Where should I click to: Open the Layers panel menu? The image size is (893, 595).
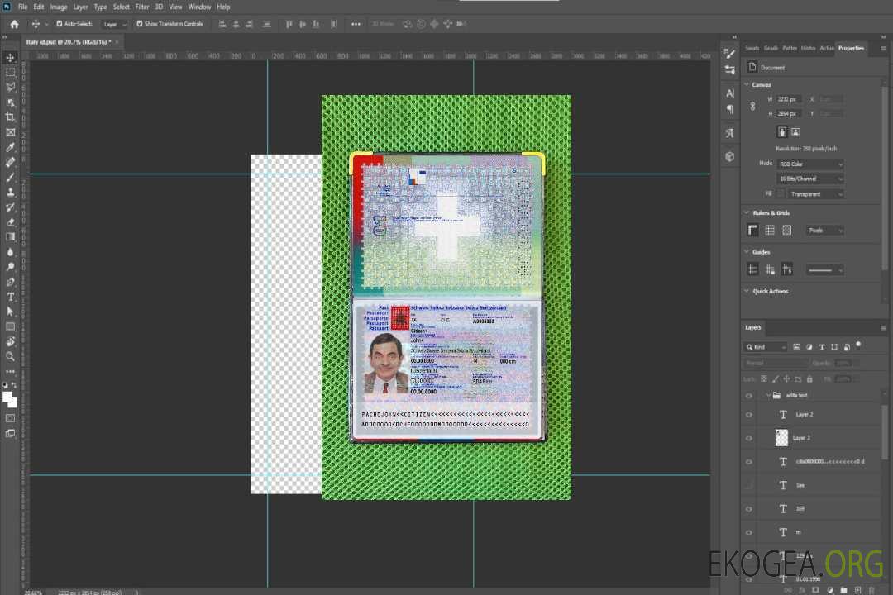coord(883,327)
